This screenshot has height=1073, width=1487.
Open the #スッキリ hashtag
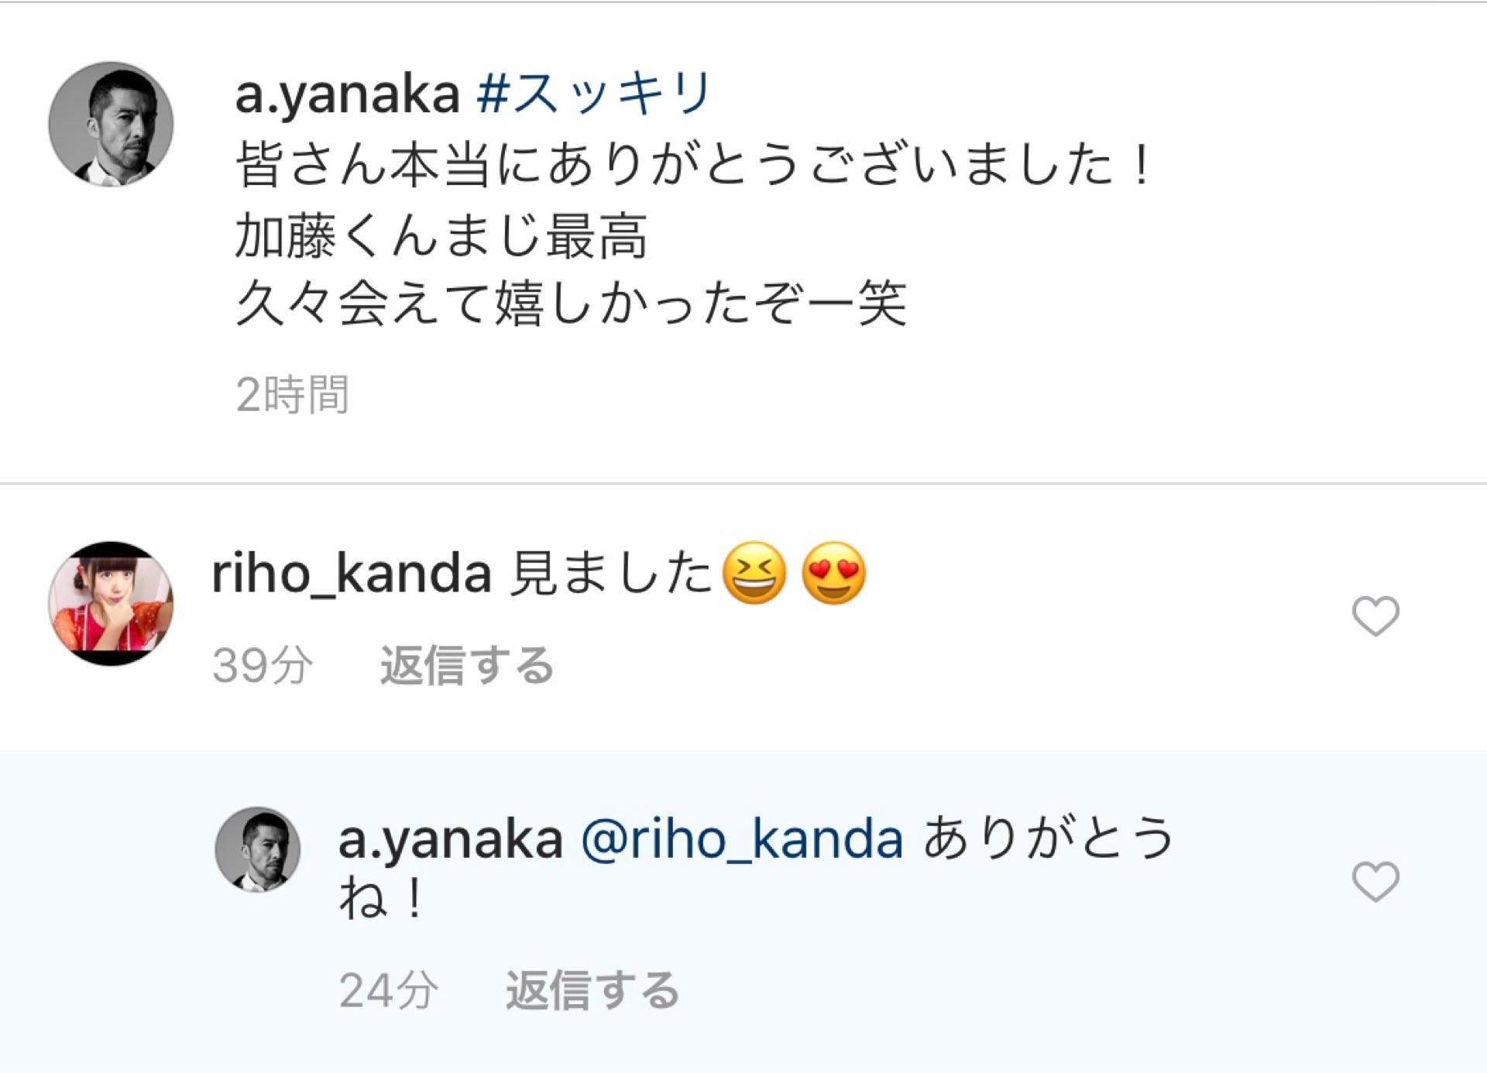(594, 94)
